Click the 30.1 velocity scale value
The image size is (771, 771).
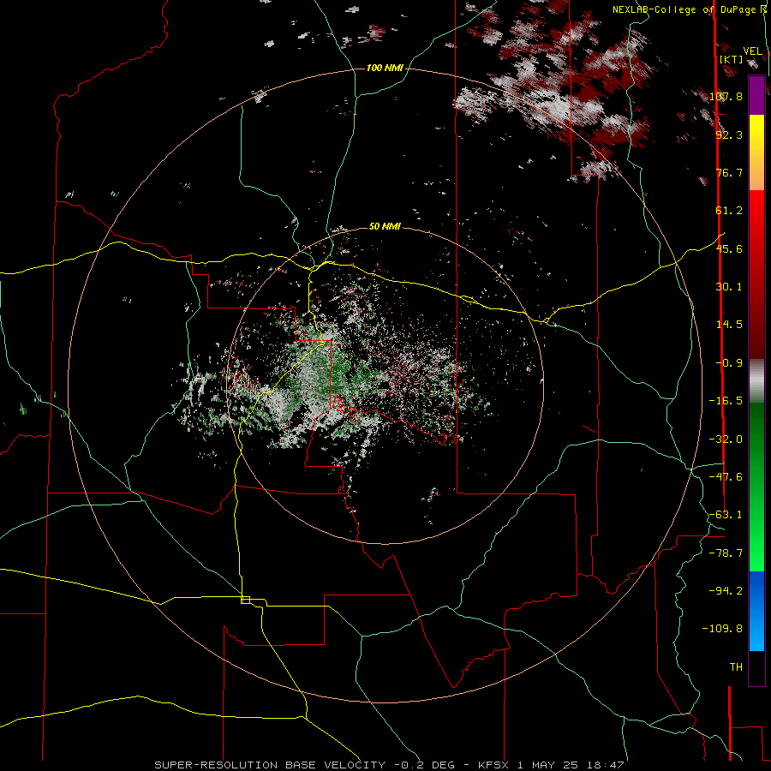point(729,287)
